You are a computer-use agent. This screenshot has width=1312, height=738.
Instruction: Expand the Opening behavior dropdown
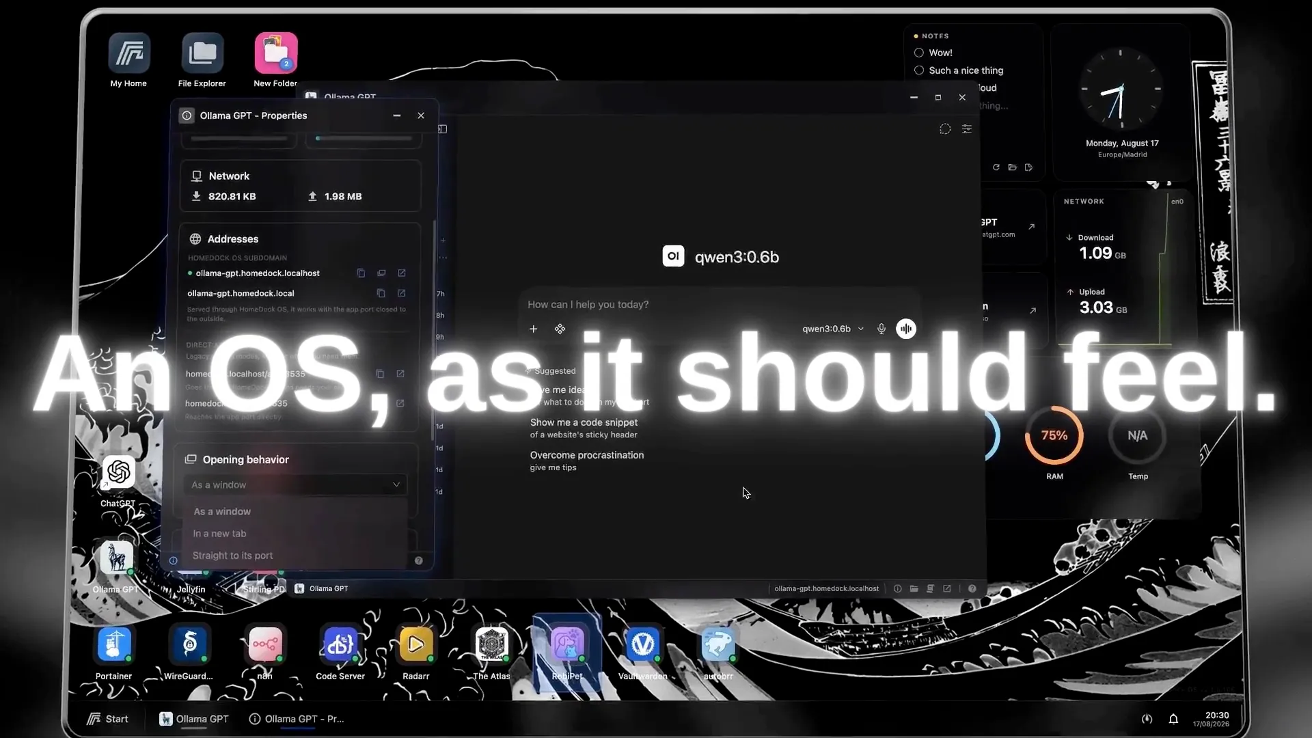295,484
